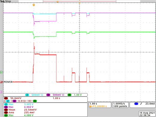Click the Tek logo in the corner
The height and width of the screenshot is (117, 156).
click(2, 1)
